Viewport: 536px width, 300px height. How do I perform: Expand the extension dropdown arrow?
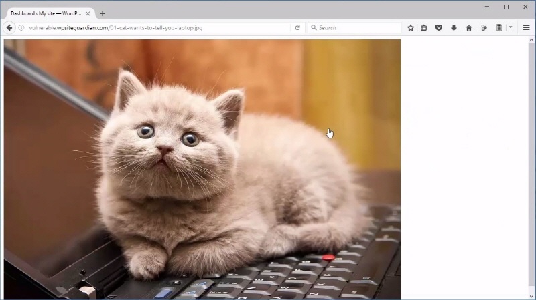tap(511, 27)
